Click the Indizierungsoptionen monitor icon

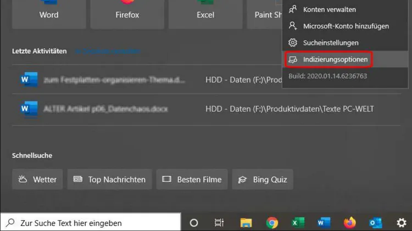click(x=293, y=60)
